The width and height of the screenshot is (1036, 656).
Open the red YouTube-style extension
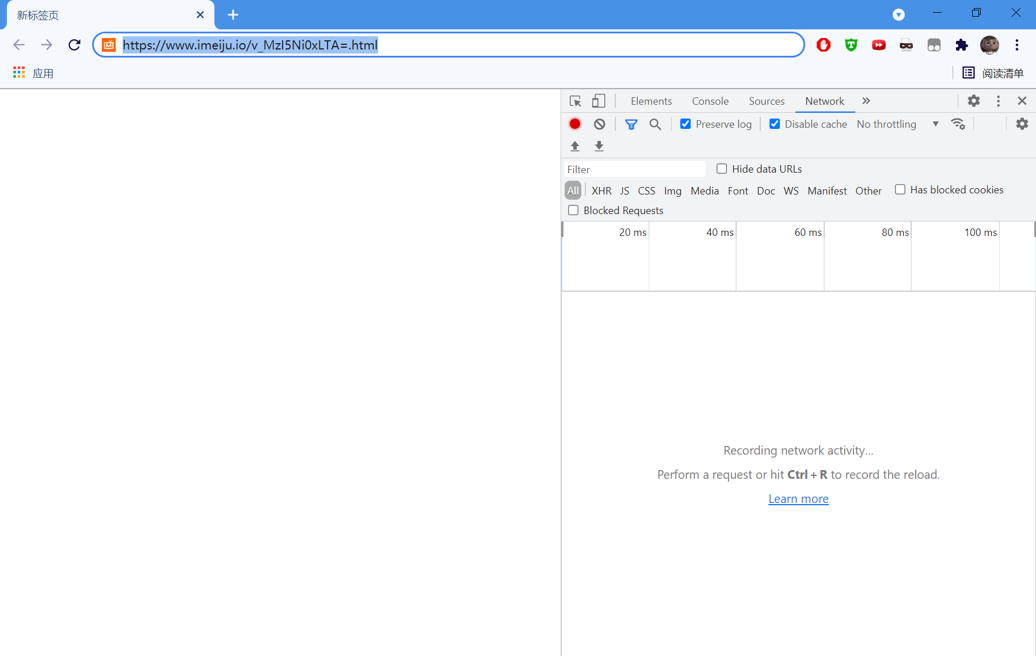[x=879, y=45]
